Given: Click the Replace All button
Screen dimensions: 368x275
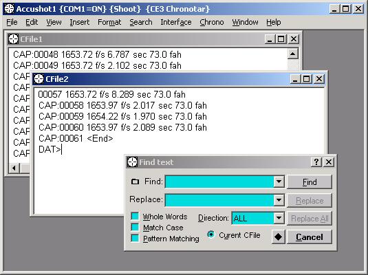Looking at the screenshot, I should coord(310,219).
